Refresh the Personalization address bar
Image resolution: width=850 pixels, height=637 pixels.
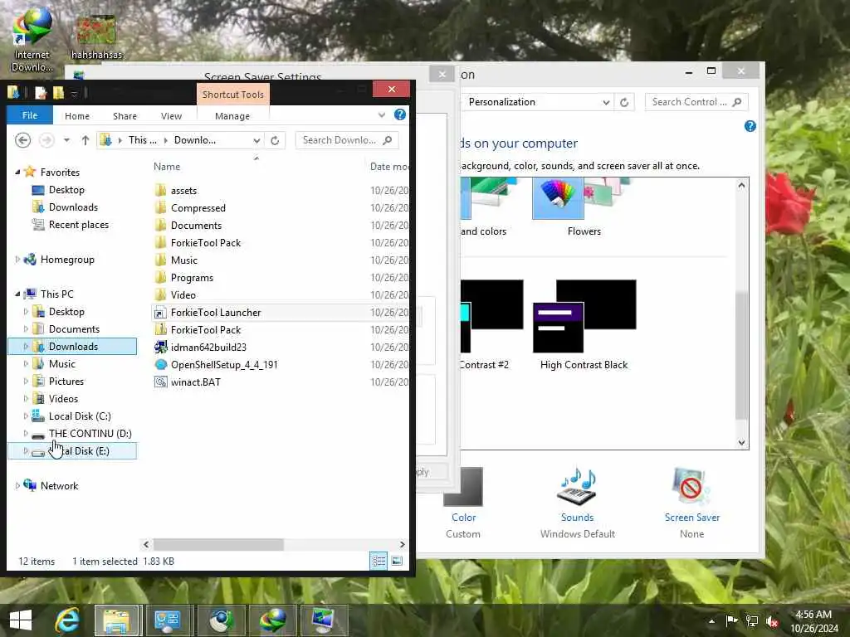click(x=624, y=102)
